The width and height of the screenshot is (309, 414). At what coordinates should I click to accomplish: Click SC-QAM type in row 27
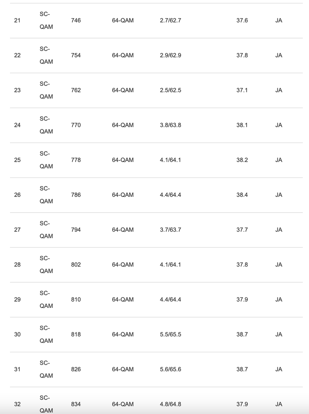[x=46, y=230]
